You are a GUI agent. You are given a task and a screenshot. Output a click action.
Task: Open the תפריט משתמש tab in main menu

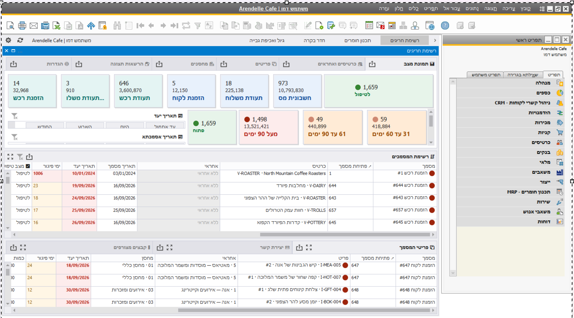486,75
